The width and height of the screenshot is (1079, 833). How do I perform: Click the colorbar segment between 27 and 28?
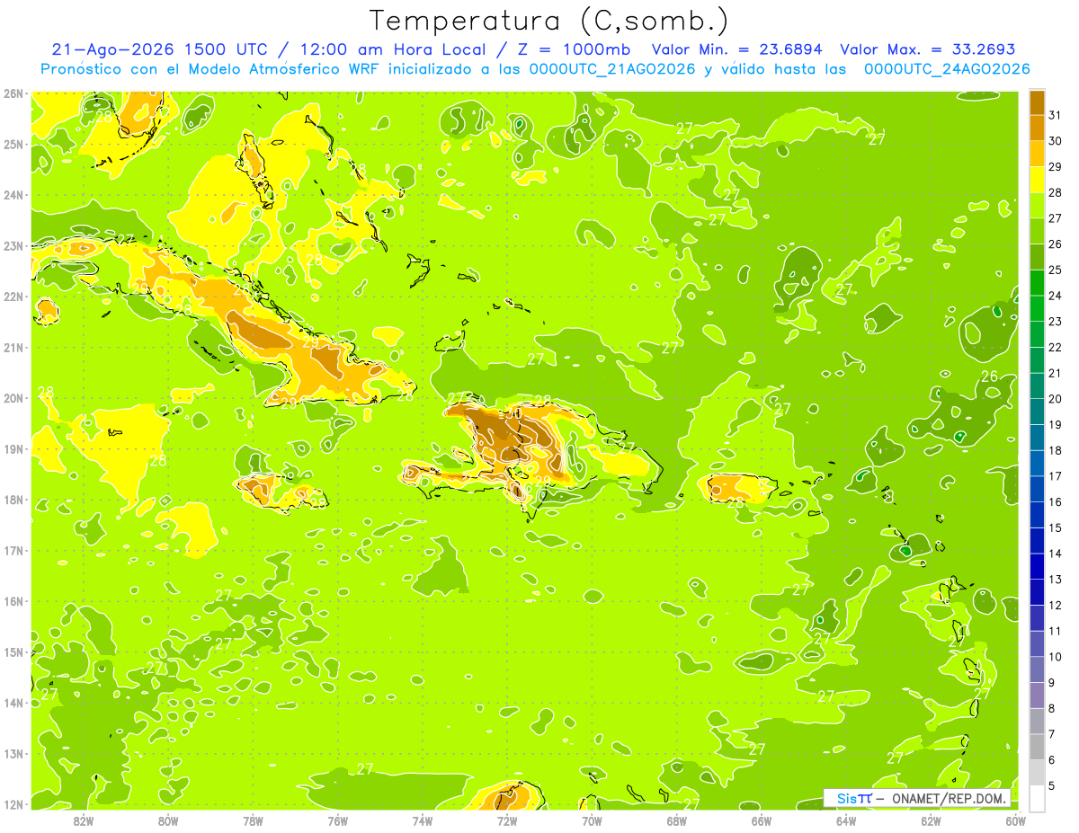point(1037,206)
